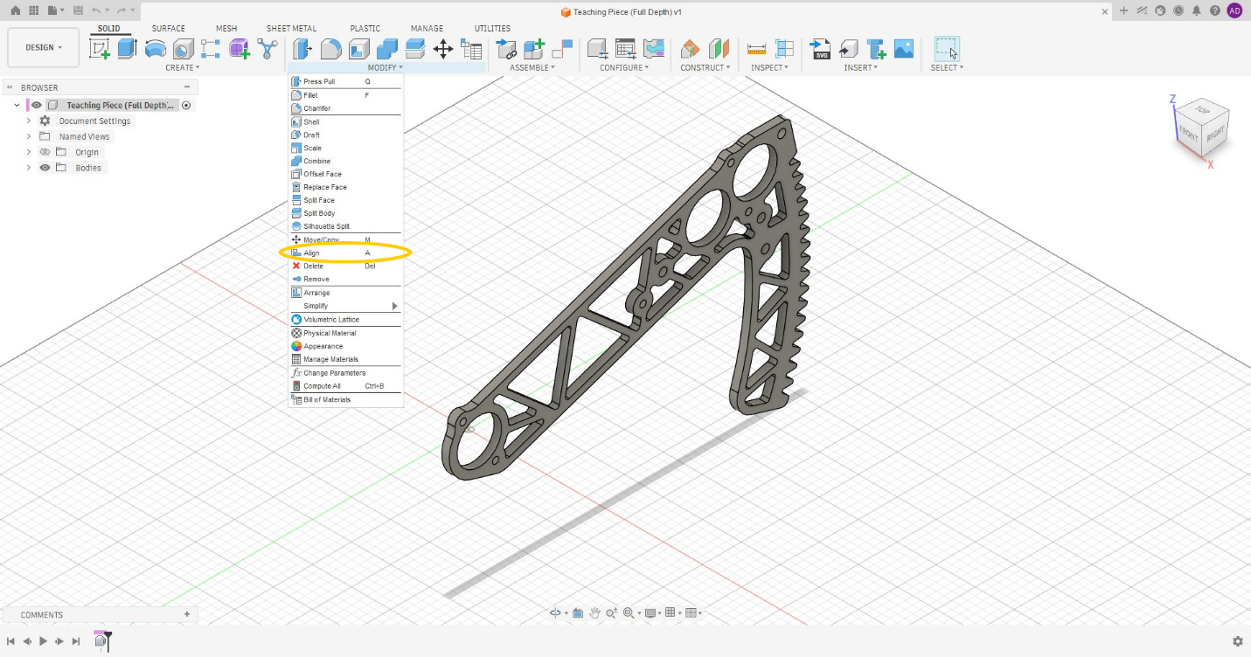Click the Pan hand icon in navigation bar

595,613
